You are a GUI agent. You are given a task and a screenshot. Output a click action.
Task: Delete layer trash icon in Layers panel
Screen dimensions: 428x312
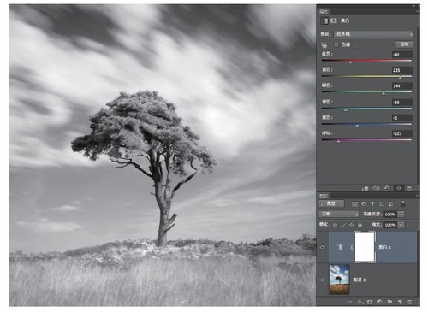pyautogui.click(x=410, y=302)
